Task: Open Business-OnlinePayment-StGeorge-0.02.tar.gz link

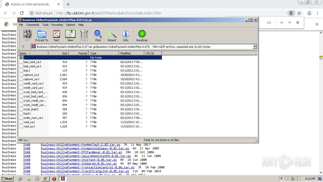Action: coord(79,164)
